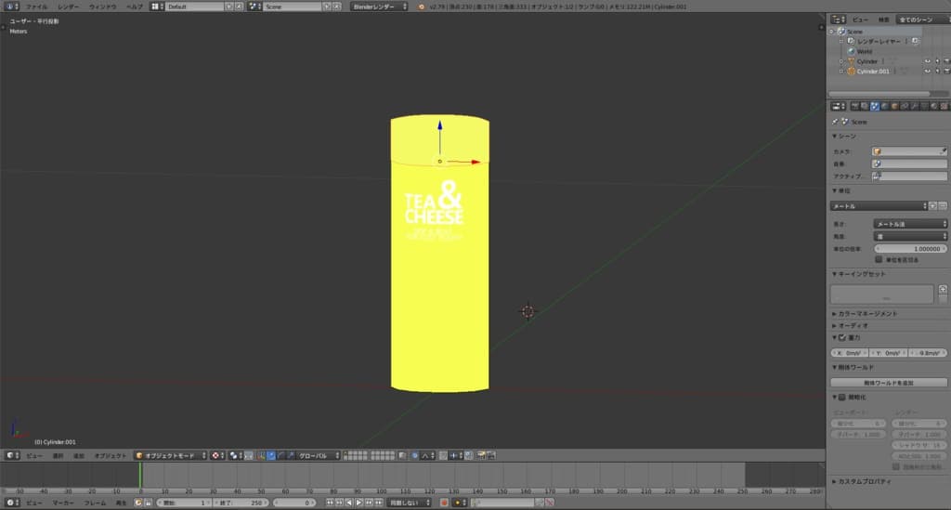Click the Scene properties tab icon
This screenshot has width=951, height=510.
(x=875, y=106)
